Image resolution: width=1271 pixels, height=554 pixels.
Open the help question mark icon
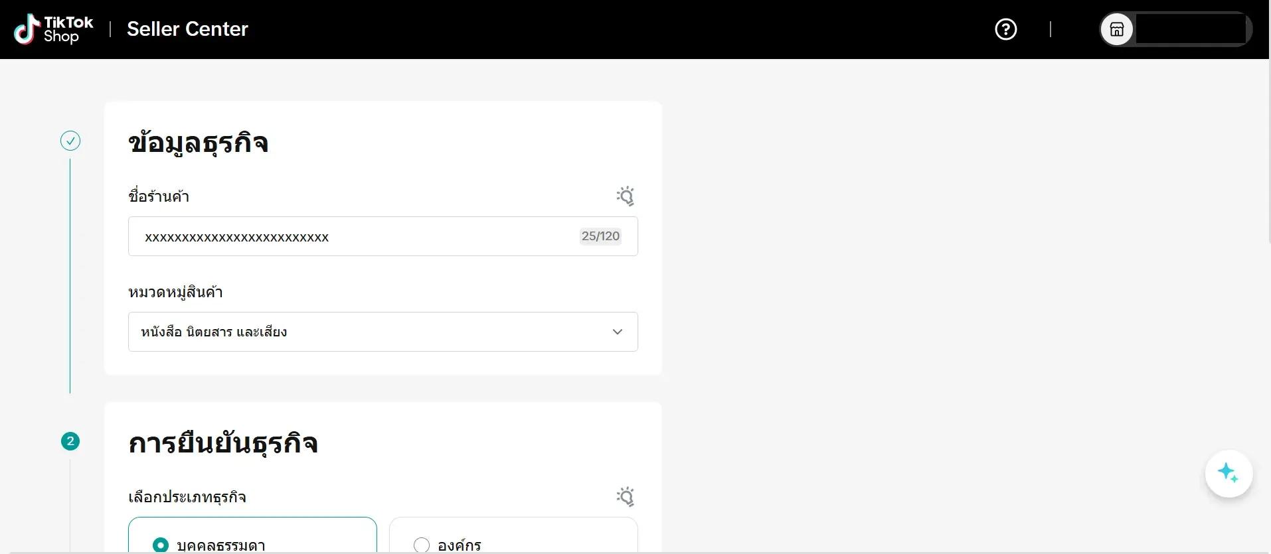1006,29
